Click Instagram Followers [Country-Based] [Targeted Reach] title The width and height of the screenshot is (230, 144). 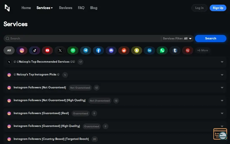pyautogui.click(x=51, y=139)
